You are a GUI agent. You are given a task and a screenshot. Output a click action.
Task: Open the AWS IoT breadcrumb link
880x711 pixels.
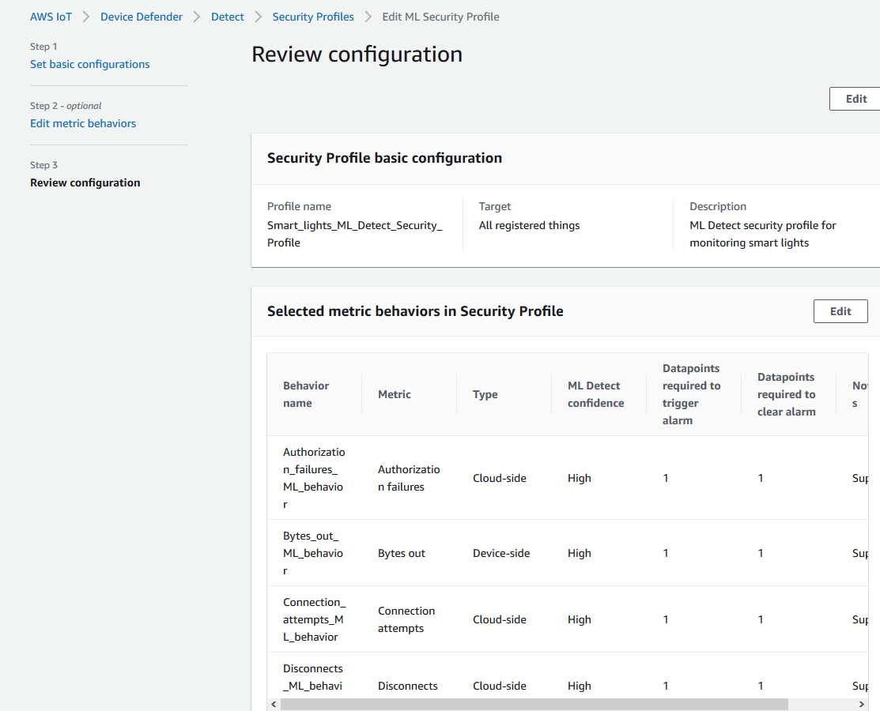[51, 16]
